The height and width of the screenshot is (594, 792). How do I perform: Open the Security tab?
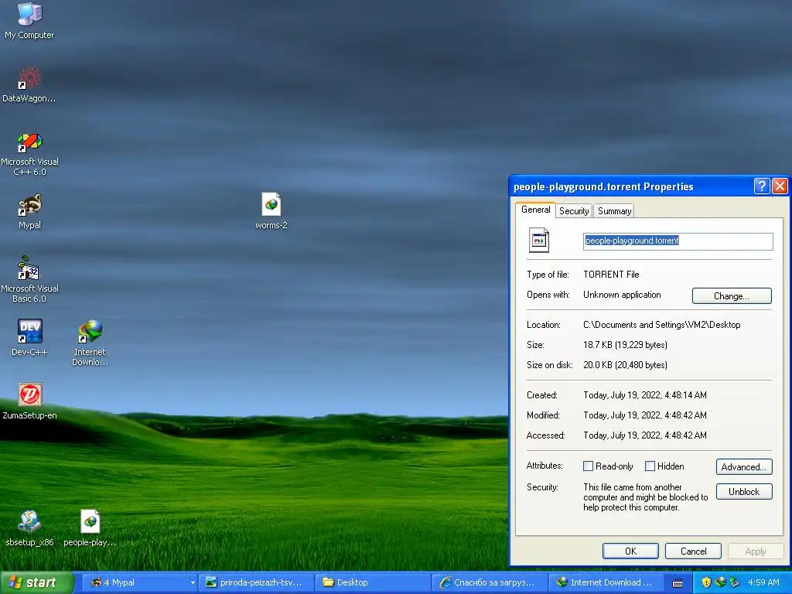point(574,210)
